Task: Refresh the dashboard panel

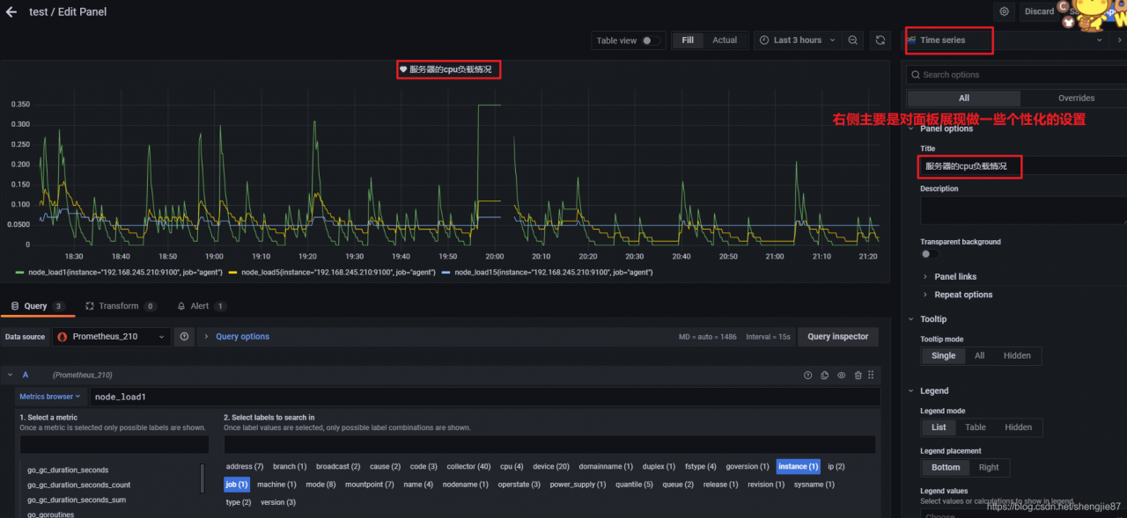Action: tap(880, 40)
